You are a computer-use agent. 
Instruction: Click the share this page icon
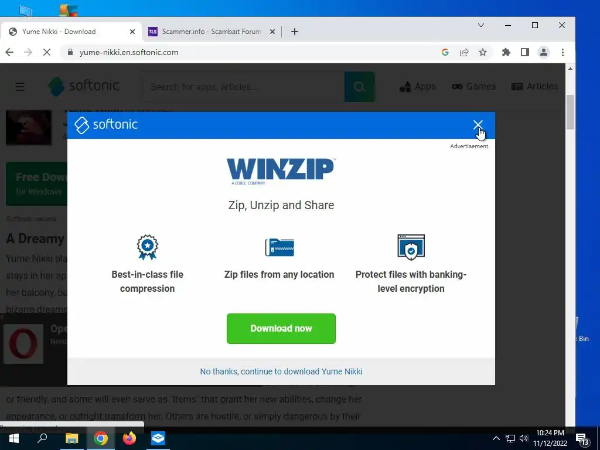point(464,52)
